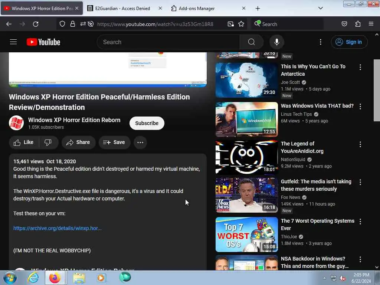Screen dimensions: 380x285
Task: Close the Windows XP Horror Edition tab
Action: 76,8
